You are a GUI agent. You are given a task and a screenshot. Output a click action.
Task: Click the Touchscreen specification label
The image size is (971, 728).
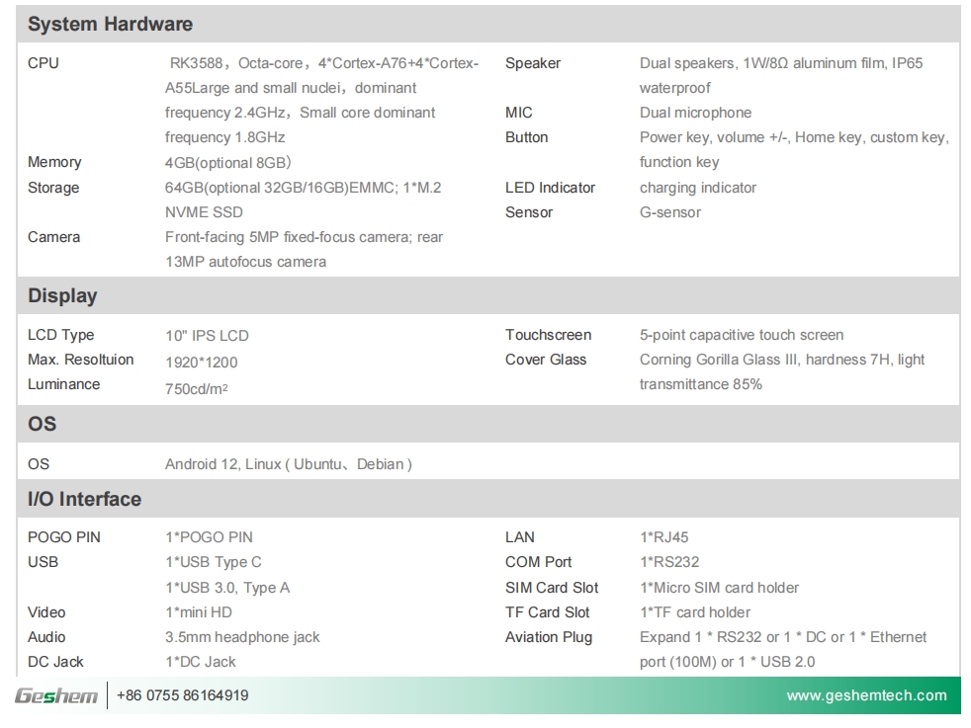click(x=549, y=335)
